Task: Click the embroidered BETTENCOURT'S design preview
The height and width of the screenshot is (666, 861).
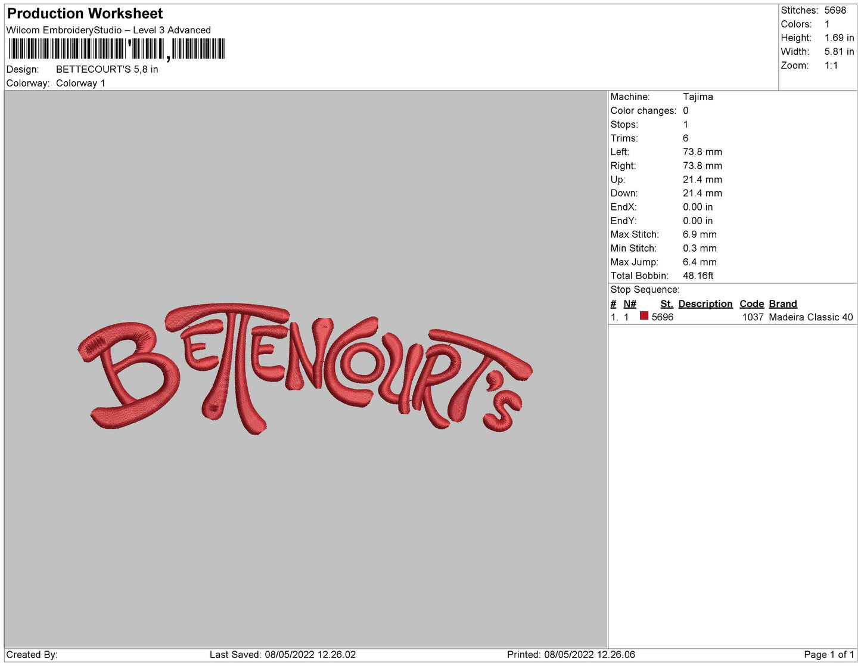Action: click(304, 368)
